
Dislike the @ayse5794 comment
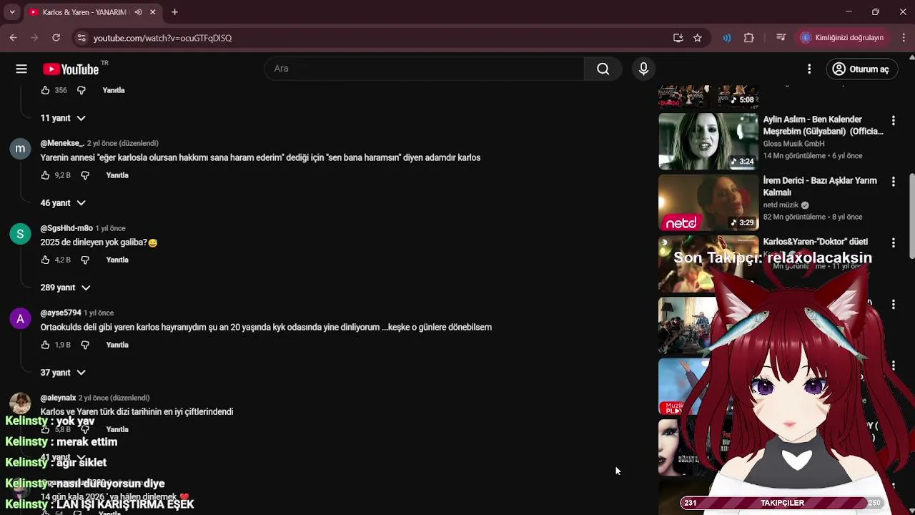pos(85,345)
